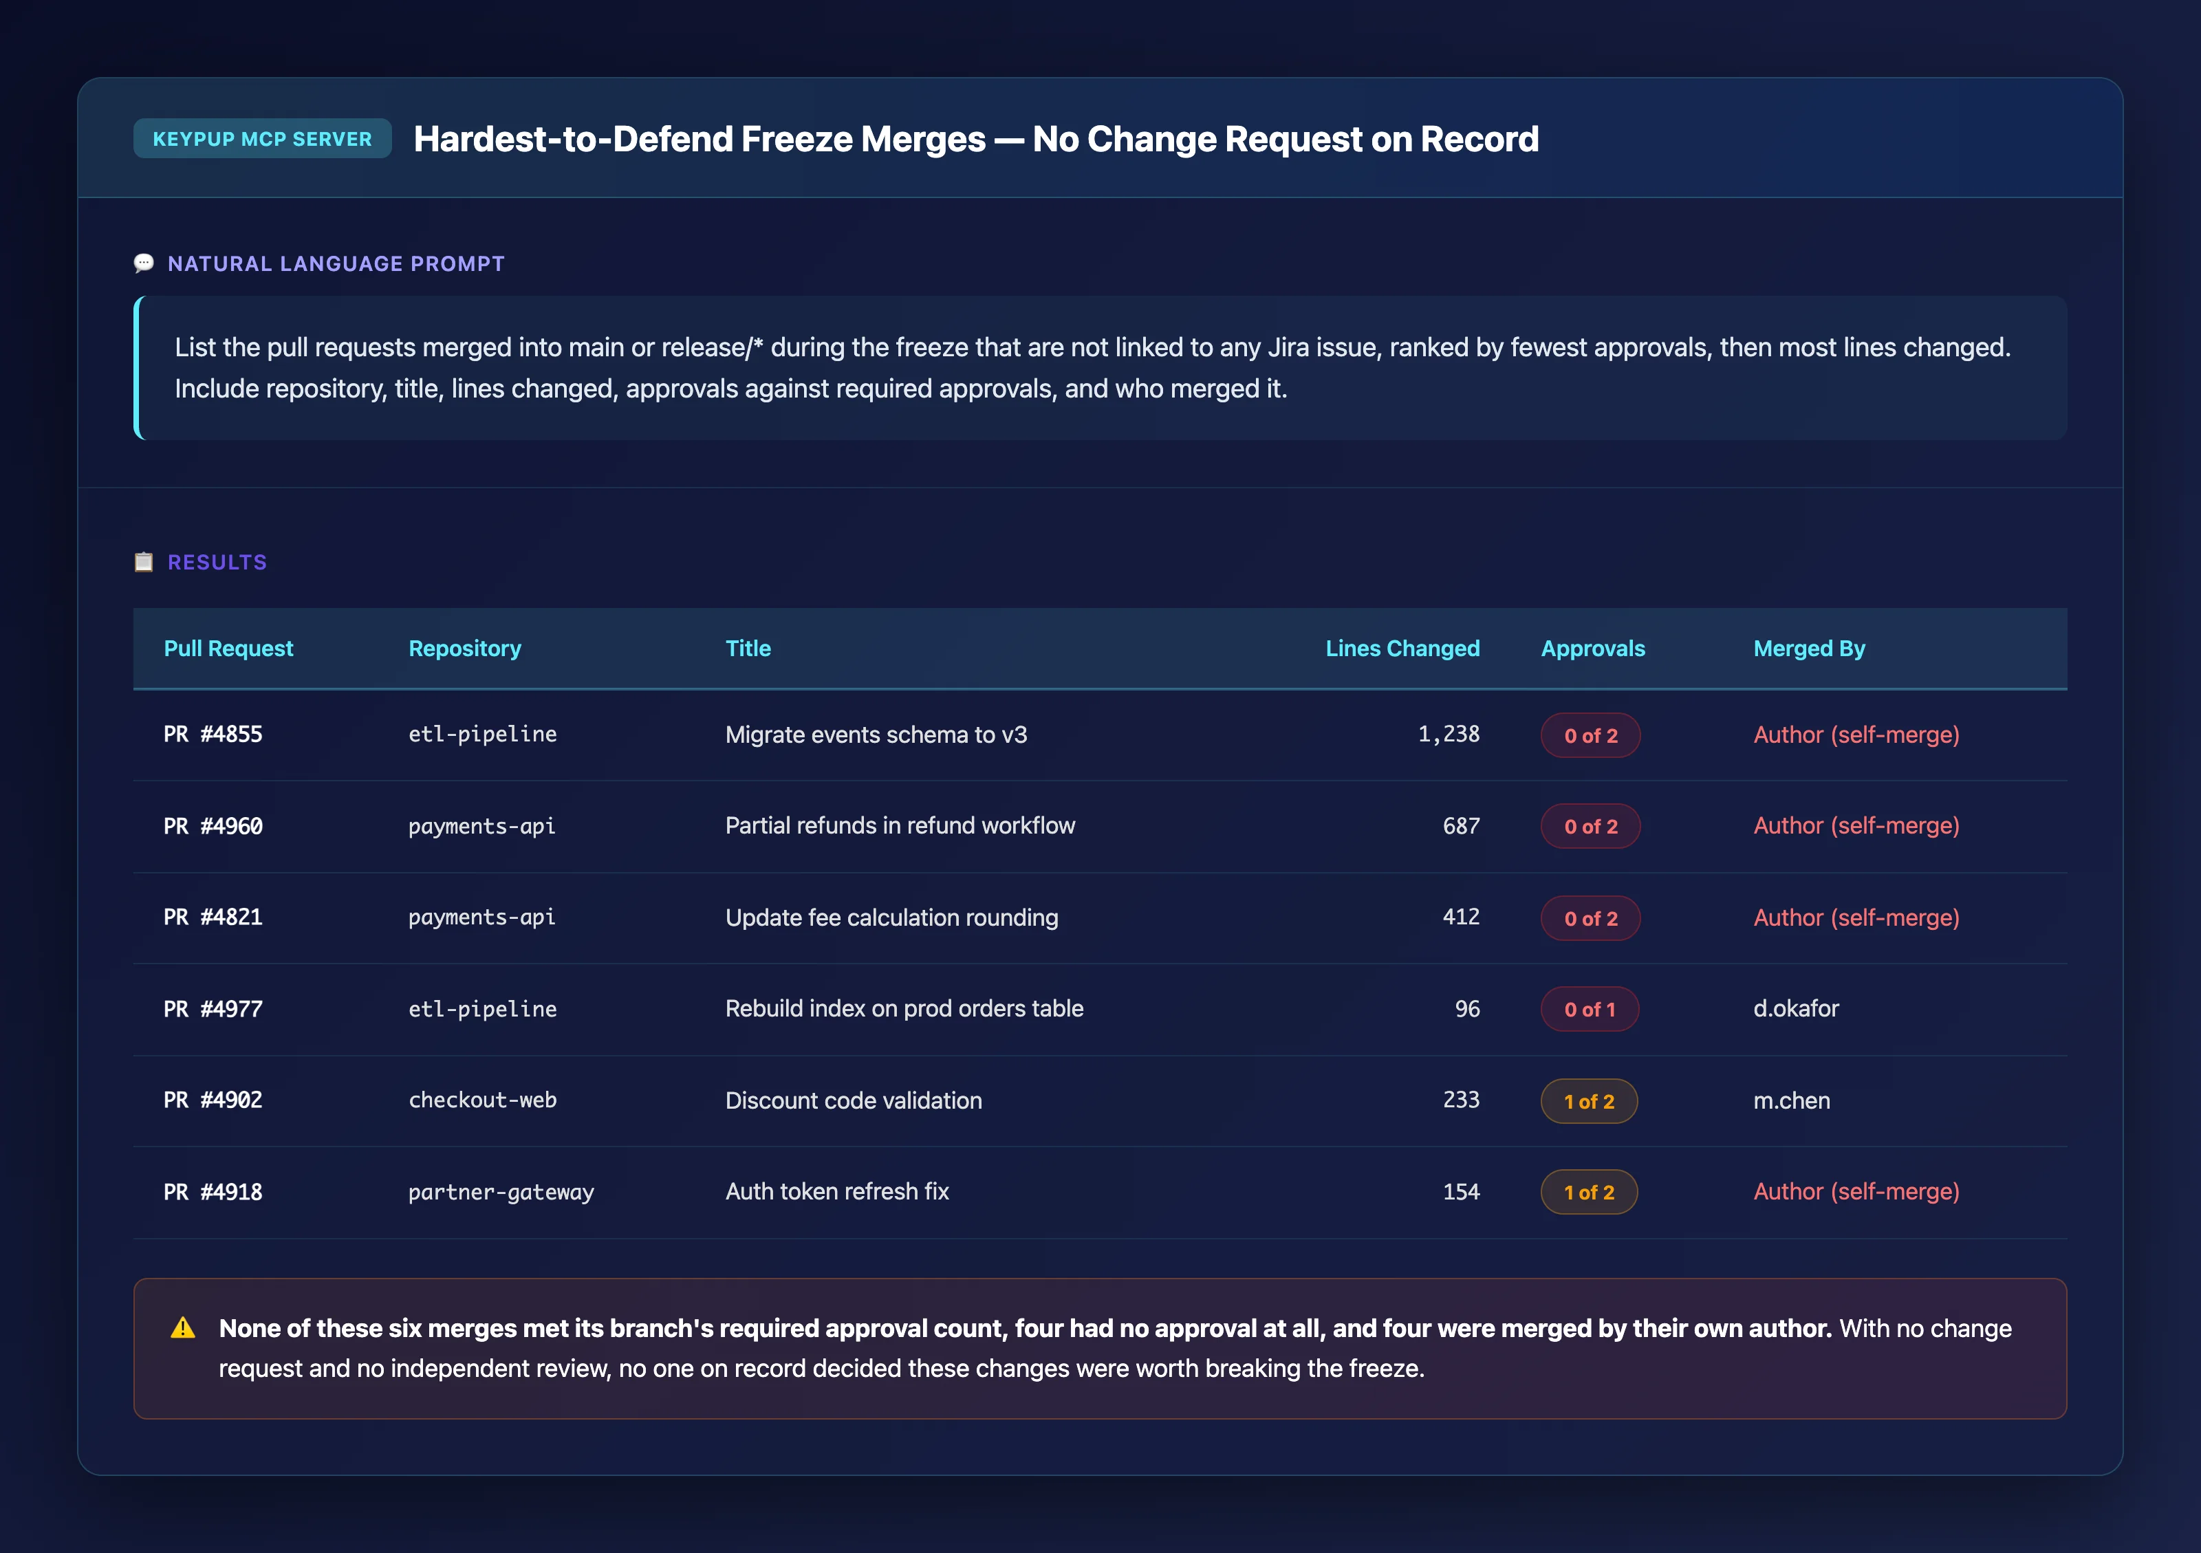Image resolution: width=2201 pixels, height=1553 pixels.
Task: Click the NATURAL LANGUAGE PROMPT section label
Action: point(336,263)
